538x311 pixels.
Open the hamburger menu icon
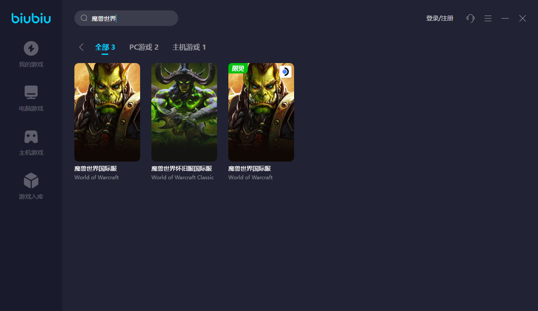pyautogui.click(x=488, y=18)
